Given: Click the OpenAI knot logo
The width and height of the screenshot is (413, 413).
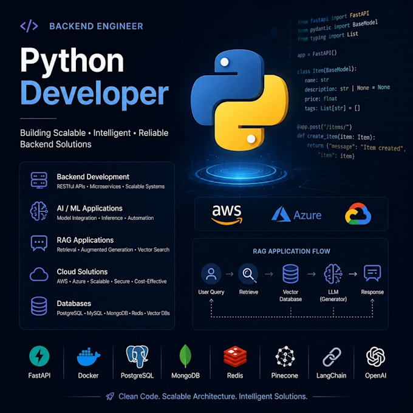Looking at the screenshot, I should (375, 357).
